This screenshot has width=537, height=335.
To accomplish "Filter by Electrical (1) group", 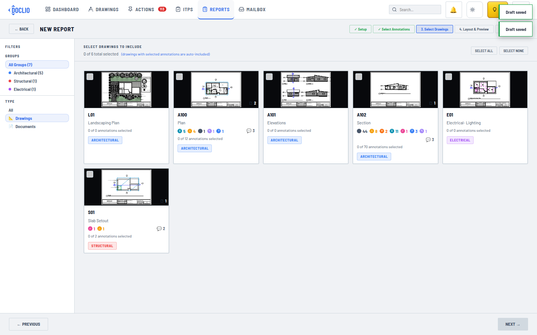I will 37,89.
